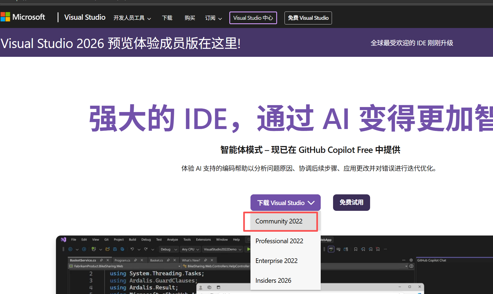Open the Test menu in IDE screenshot
Image resolution: width=493 pixels, height=294 pixels.
159,240
